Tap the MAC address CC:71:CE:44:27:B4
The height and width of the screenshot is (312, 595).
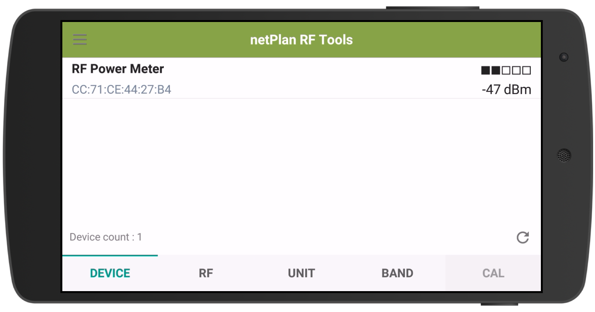coord(121,89)
